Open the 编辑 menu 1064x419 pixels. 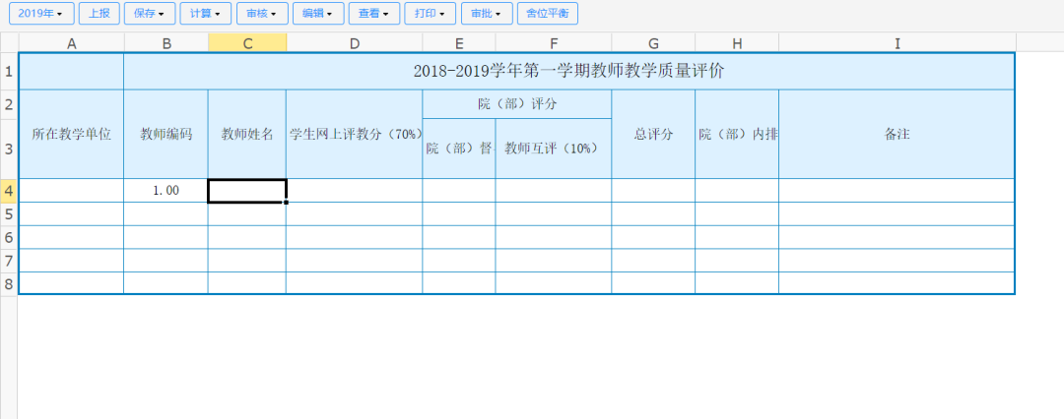(318, 14)
